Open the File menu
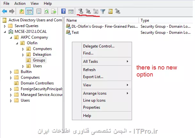Image resolution: width=195 pixels, height=138 pixels. click(x=6, y=4)
